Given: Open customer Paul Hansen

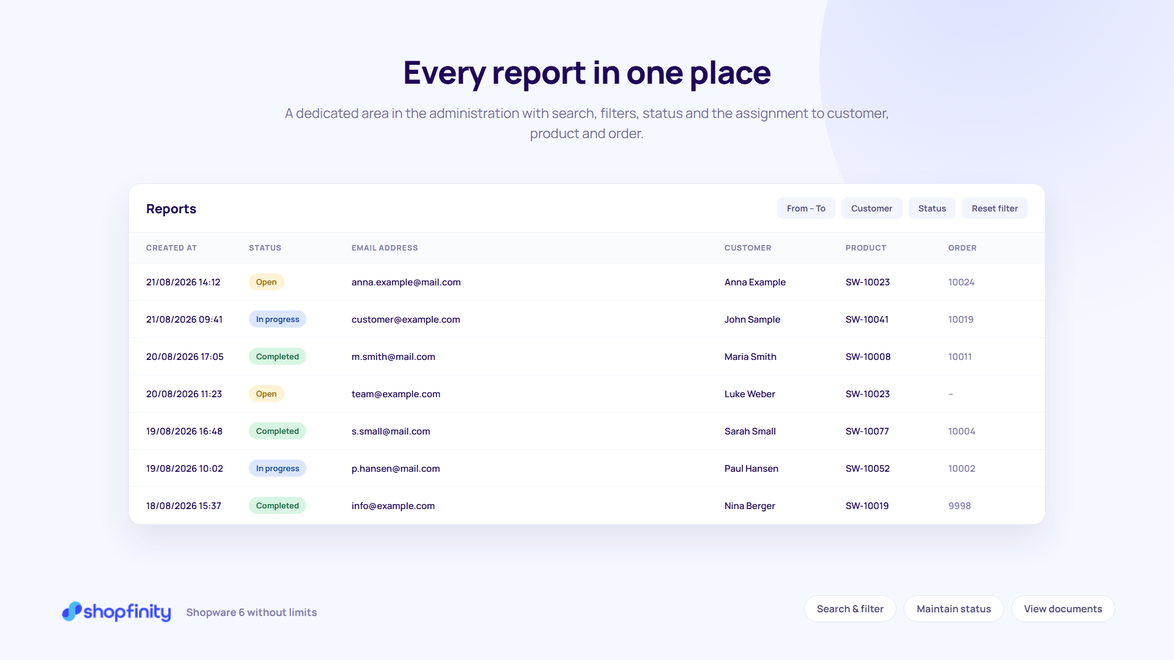Looking at the screenshot, I should click(x=751, y=469).
